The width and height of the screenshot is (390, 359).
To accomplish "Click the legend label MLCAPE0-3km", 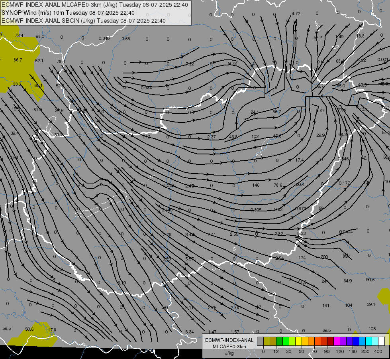I will pyautogui.click(x=229, y=346).
